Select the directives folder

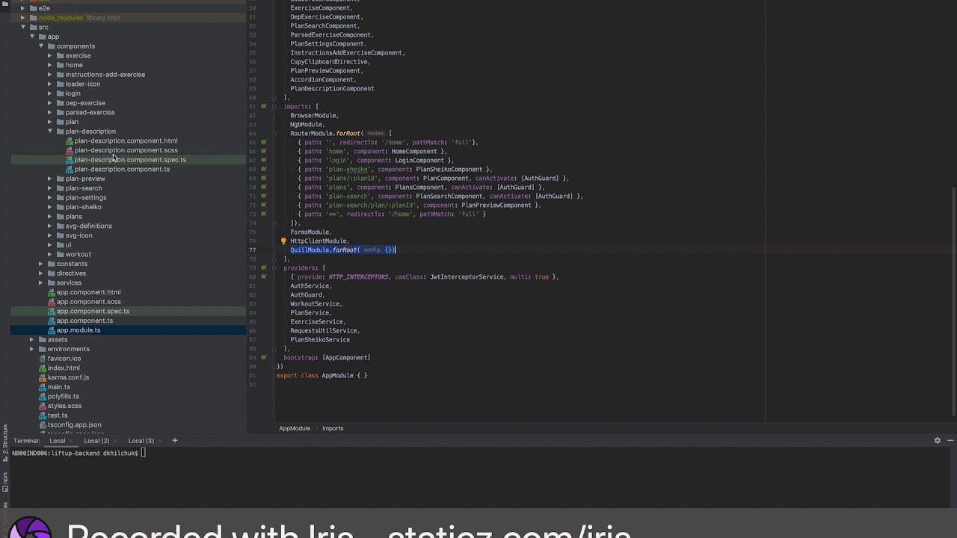71,273
